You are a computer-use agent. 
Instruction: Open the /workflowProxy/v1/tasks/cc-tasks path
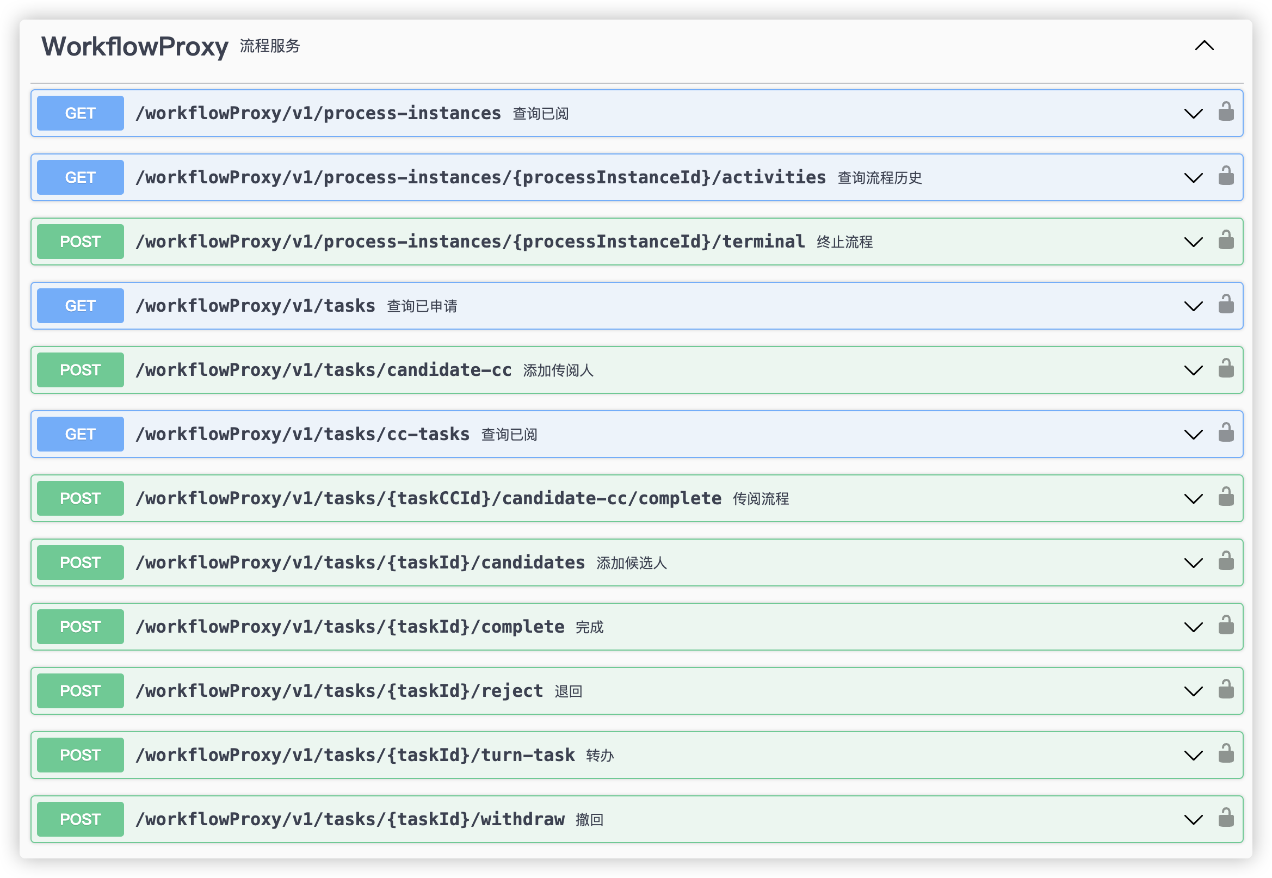pyautogui.click(x=302, y=434)
